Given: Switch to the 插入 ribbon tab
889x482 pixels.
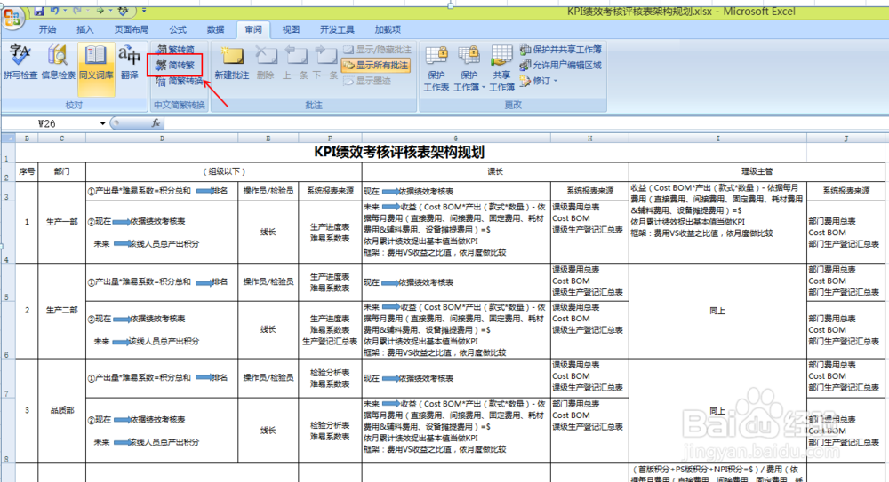Looking at the screenshot, I should click(x=85, y=29).
